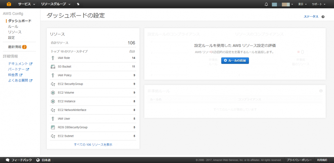This screenshot has height=163, width=334.
Task: Click the S3 Bucket icon
Action: pos(53,67)
